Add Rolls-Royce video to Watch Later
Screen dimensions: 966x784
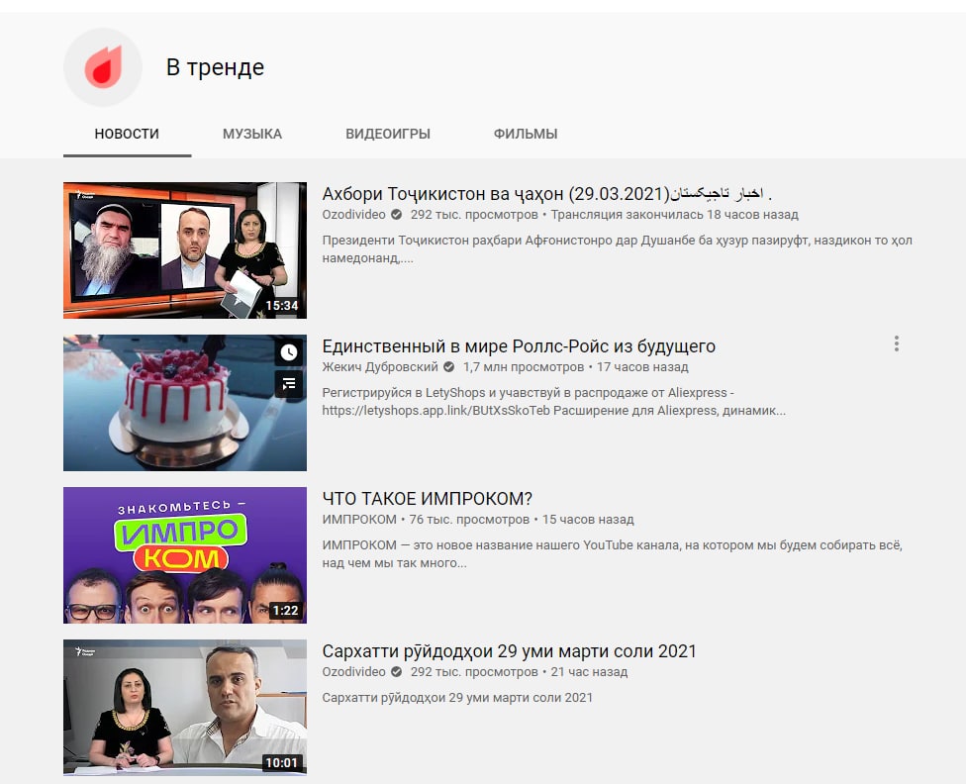point(289,352)
